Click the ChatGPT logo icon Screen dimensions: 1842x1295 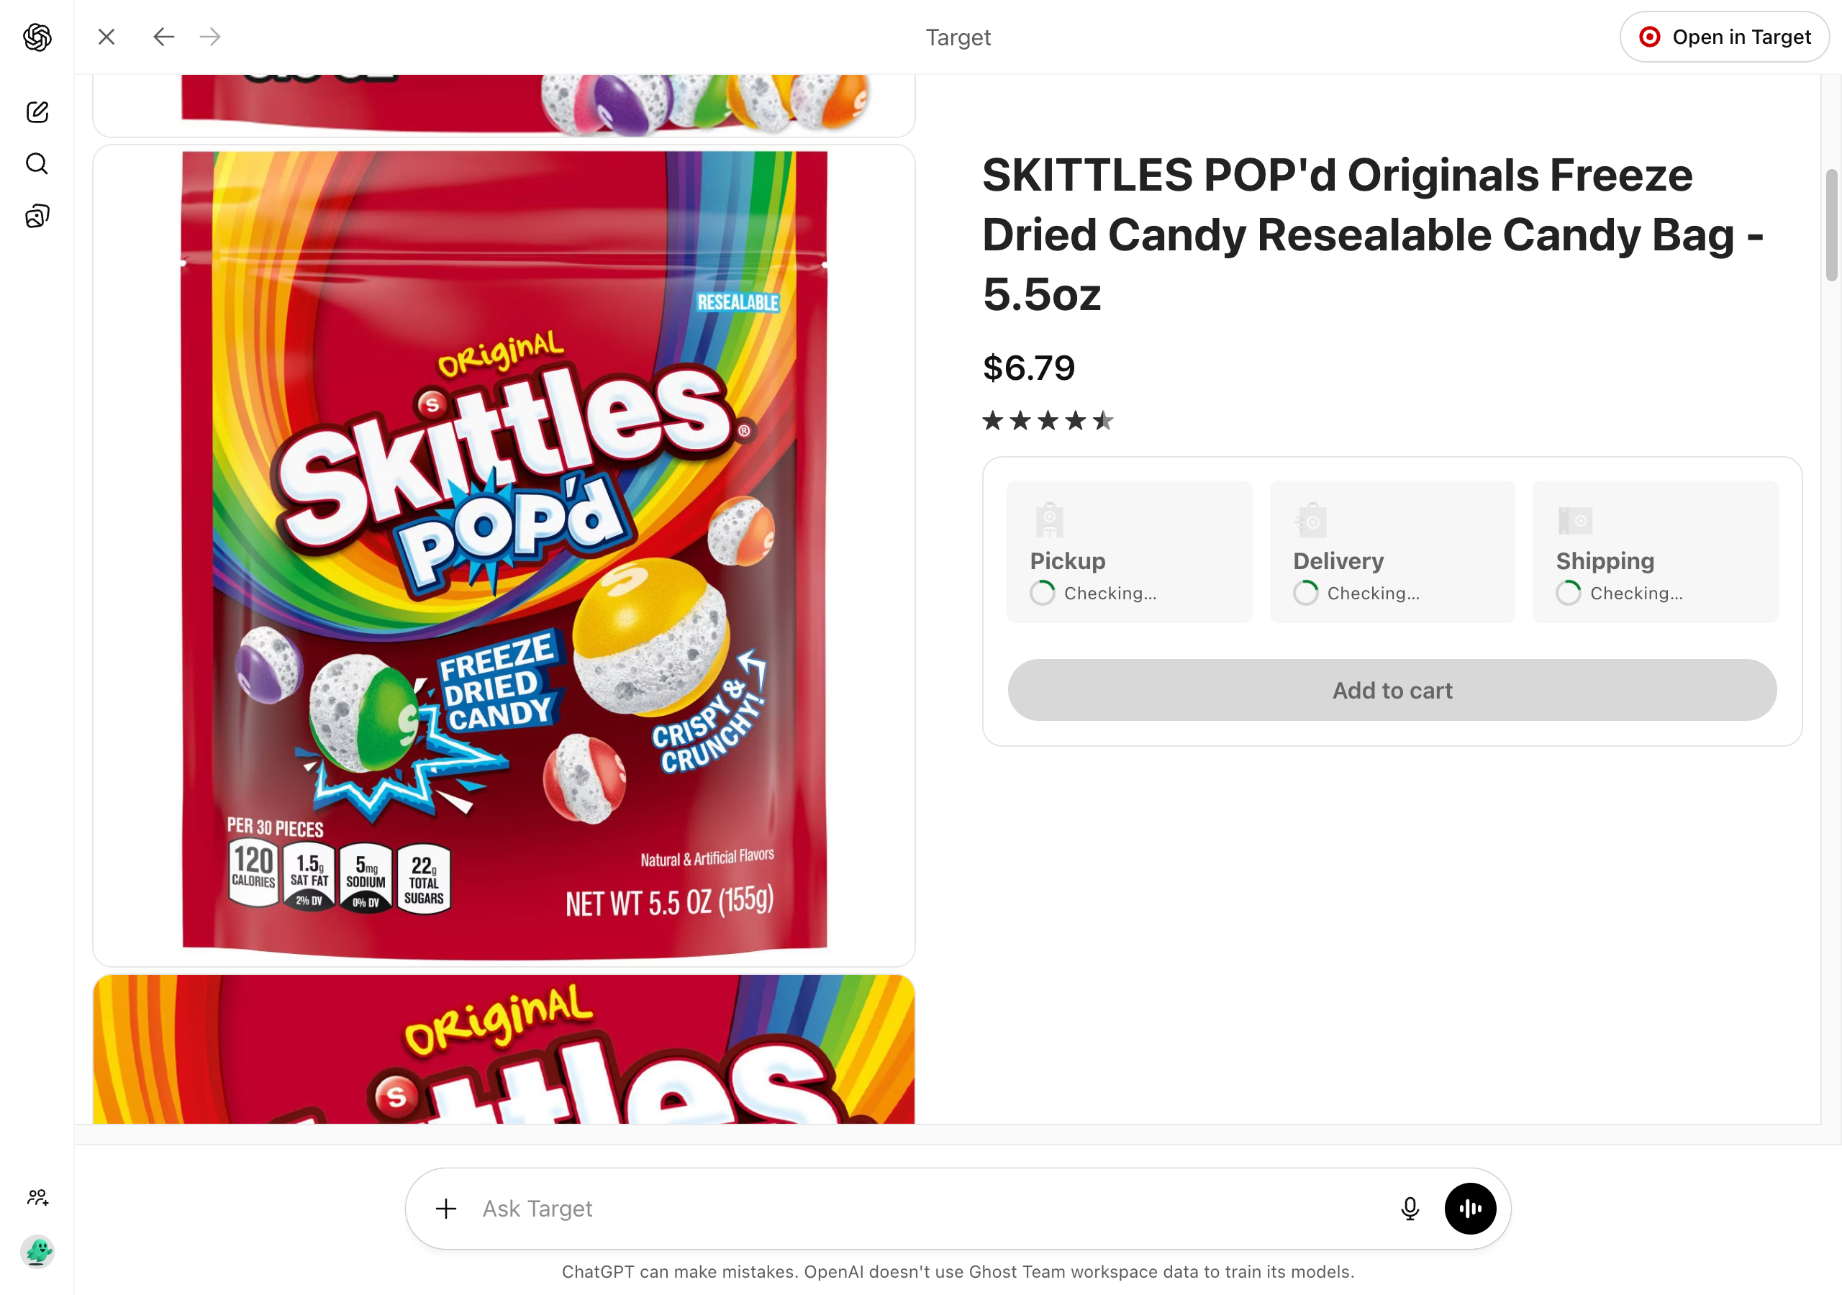pos(37,37)
